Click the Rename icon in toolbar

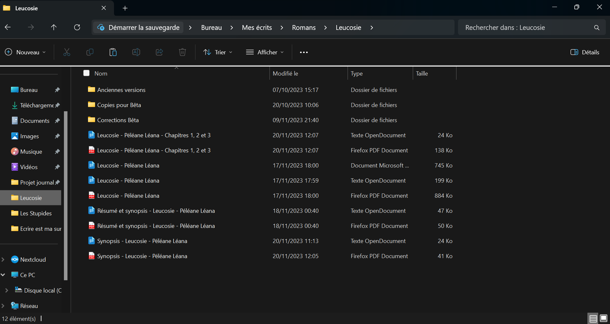136,52
